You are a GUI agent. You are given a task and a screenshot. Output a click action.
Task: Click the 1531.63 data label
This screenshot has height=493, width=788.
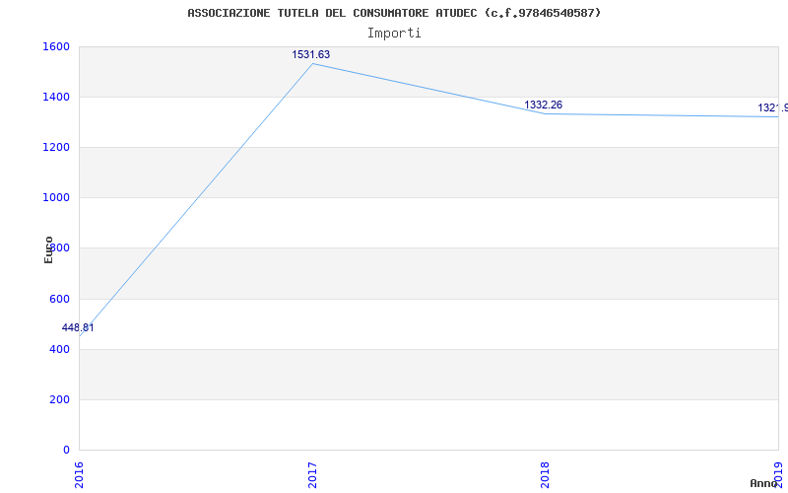311,54
